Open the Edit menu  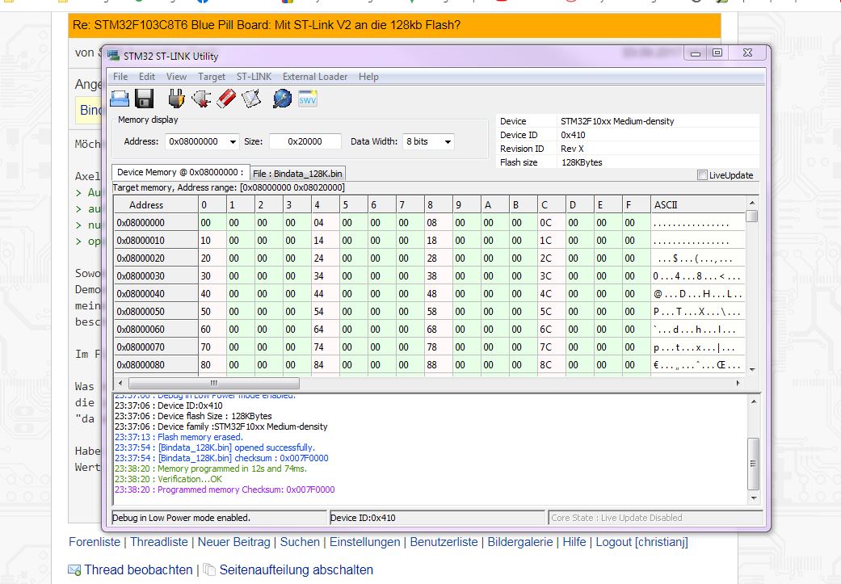pos(147,77)
